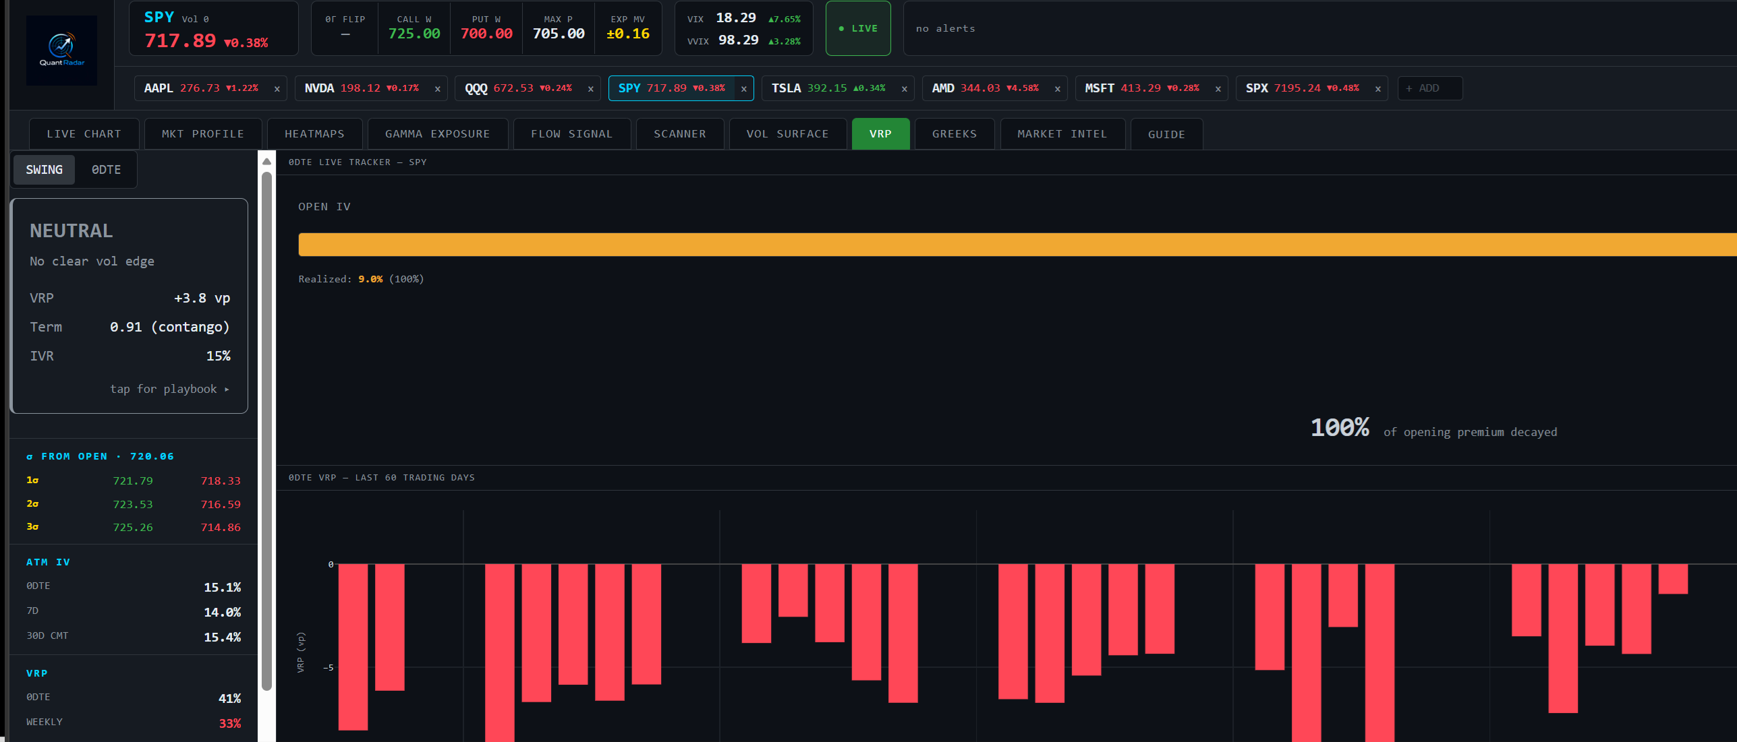Switch to SWING mode
1737x742 pixels.
pos(45,170)
